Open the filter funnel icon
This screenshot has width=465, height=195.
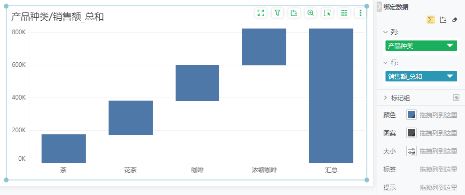(x=277, y=13)
